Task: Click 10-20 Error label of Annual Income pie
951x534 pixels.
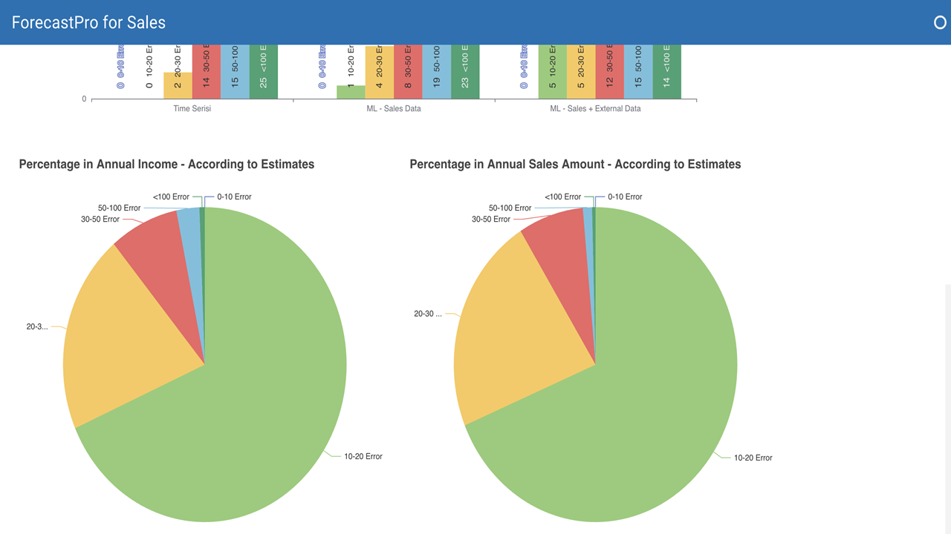Action: click(x=363, y=457)
